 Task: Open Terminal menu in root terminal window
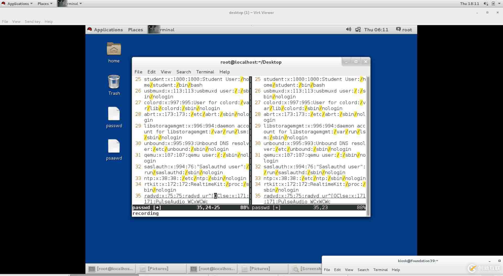(205, 72)
